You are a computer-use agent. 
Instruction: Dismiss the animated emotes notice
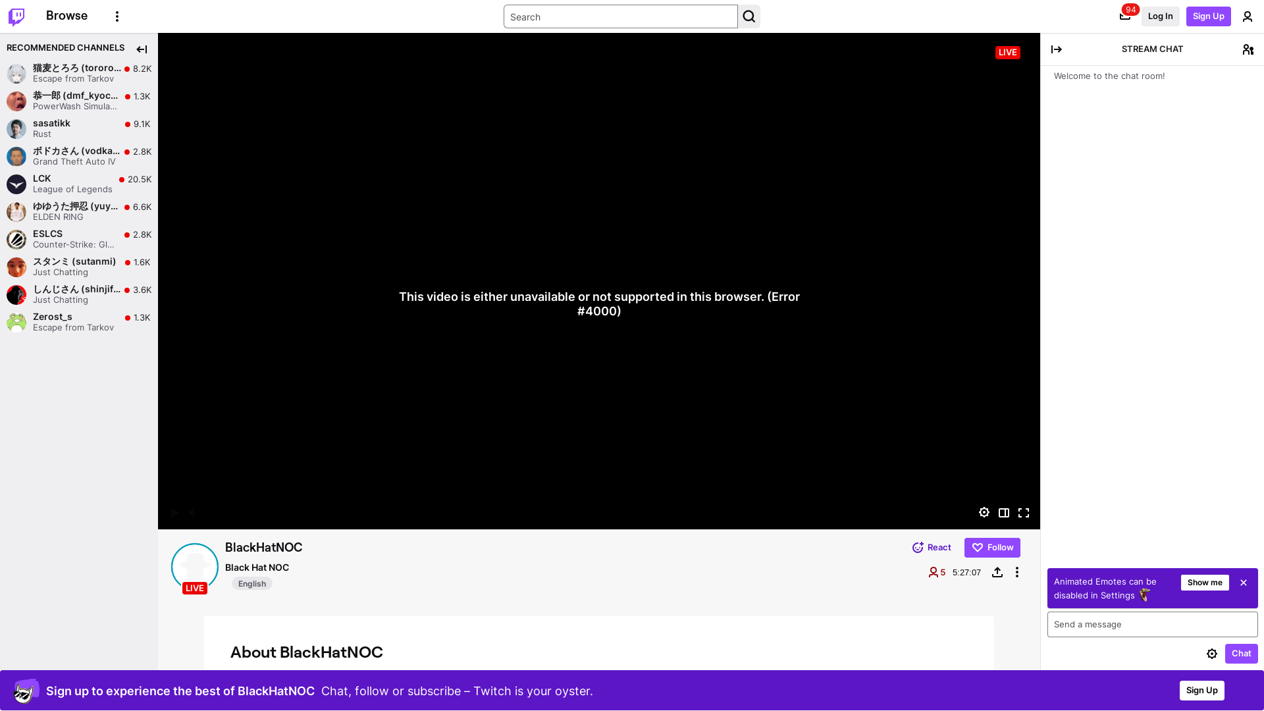point(1244,583)
